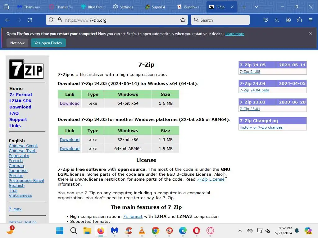318x238 pixels.
Task: Switch to the Thanks for tab
Action: (x=61, y=7)
